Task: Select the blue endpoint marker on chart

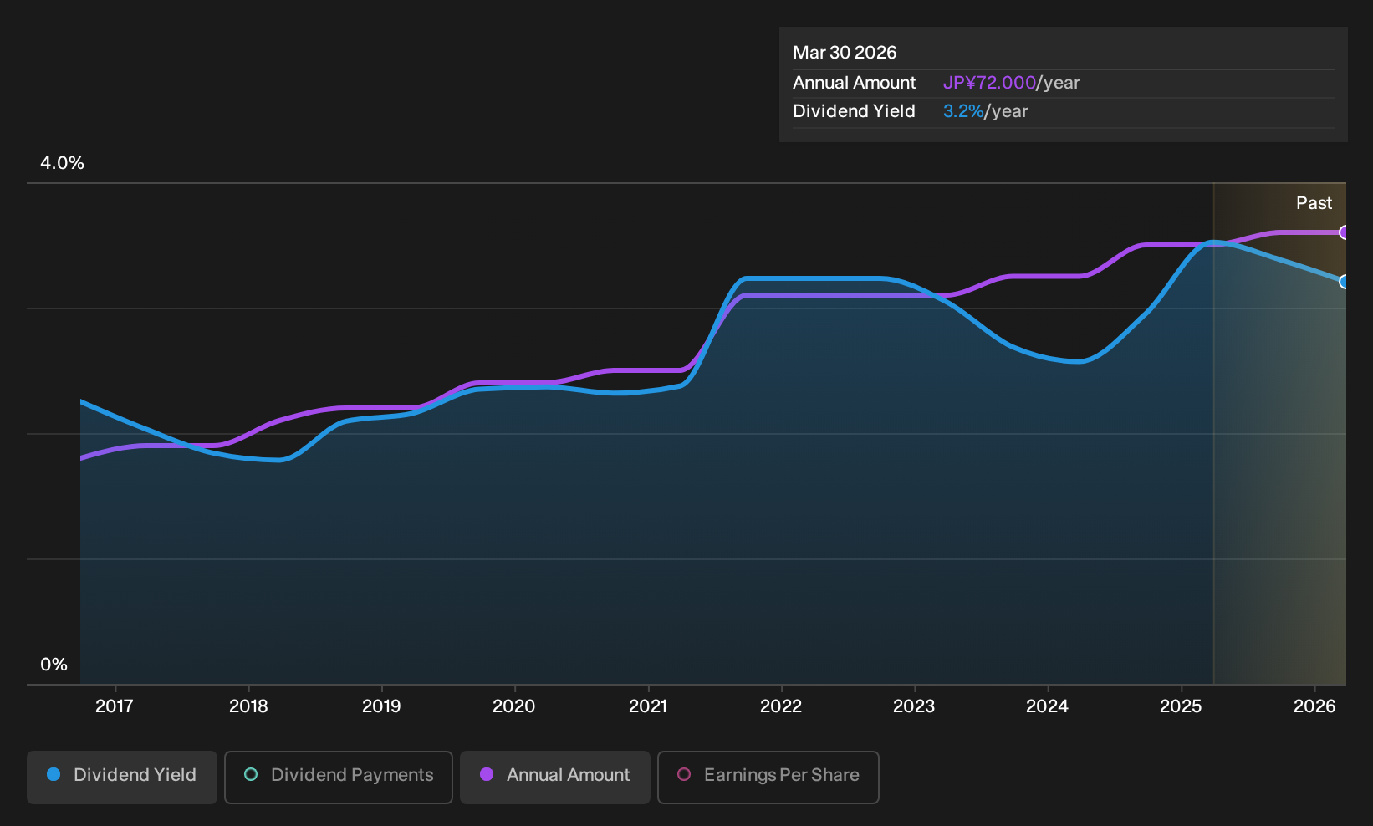Action: pos(1344,282)
